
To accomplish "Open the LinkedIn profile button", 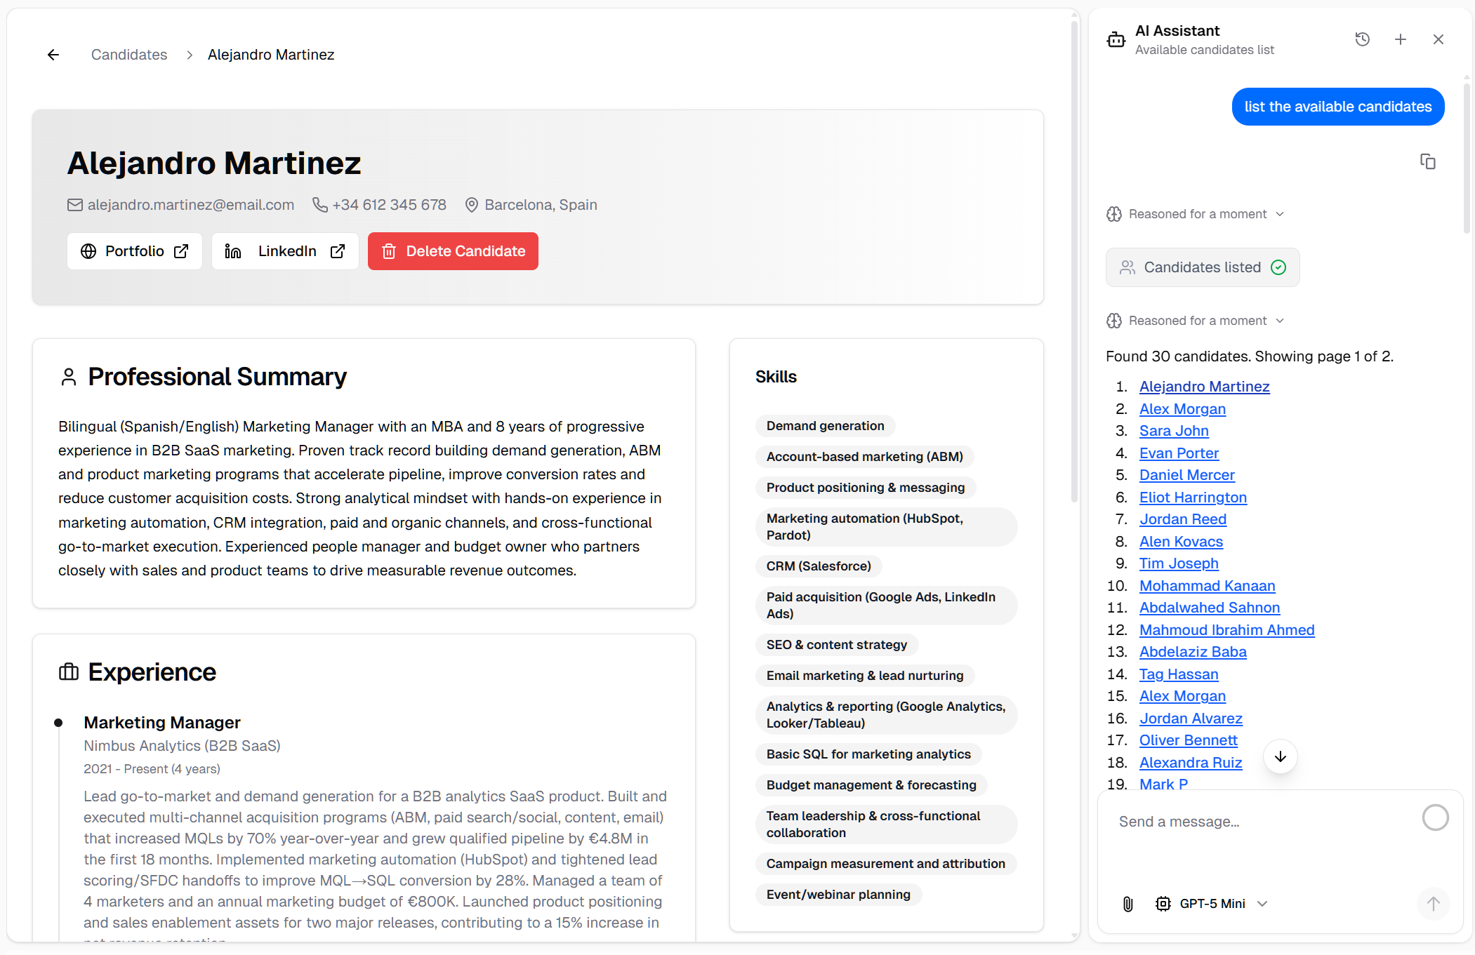I will 285,251.
